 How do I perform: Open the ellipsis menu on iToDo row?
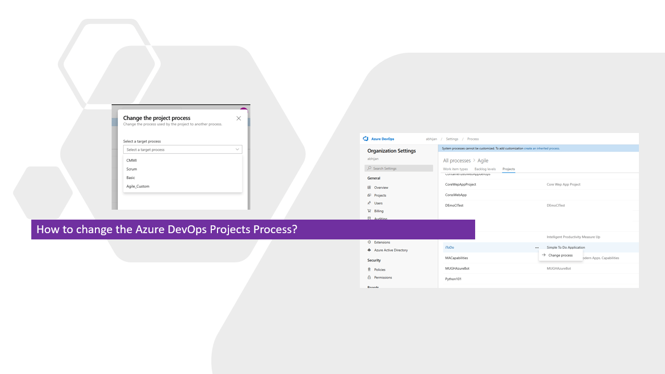click(537, 248)
